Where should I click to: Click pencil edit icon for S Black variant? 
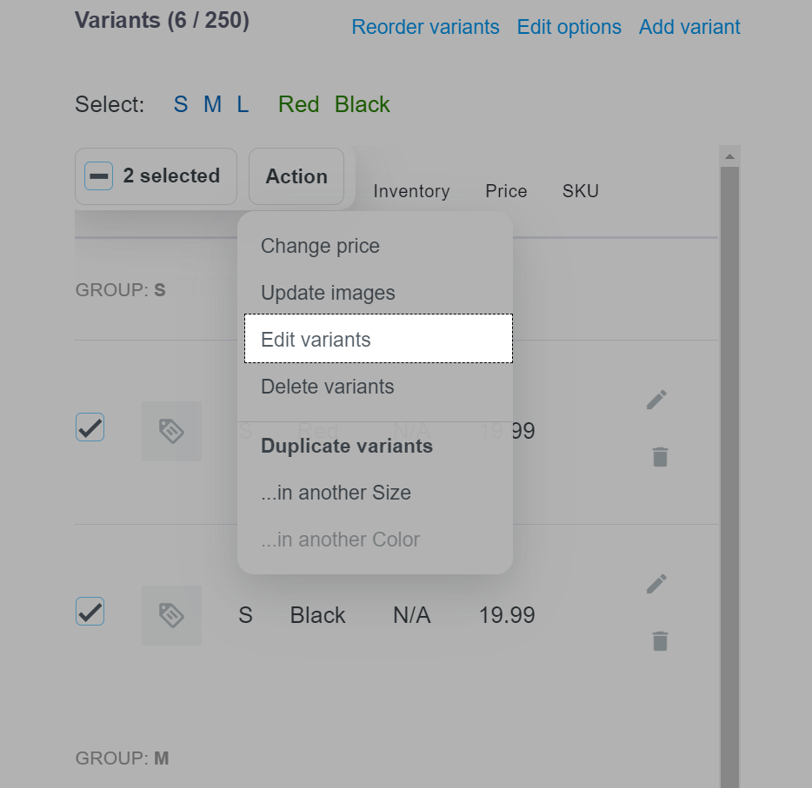coord(656,584)
